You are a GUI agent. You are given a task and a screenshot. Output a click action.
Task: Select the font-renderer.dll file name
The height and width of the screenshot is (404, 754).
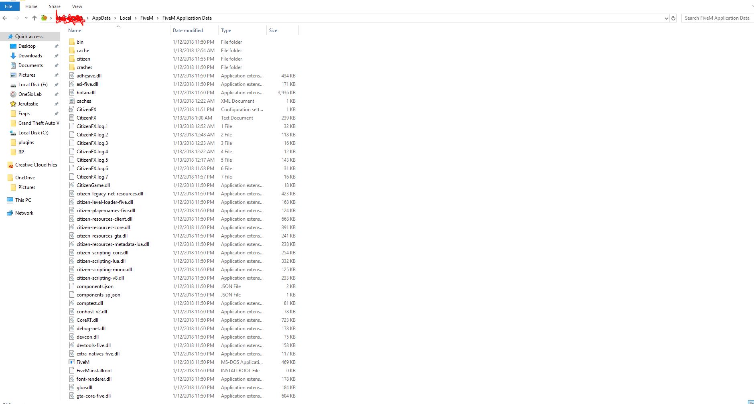94,379
